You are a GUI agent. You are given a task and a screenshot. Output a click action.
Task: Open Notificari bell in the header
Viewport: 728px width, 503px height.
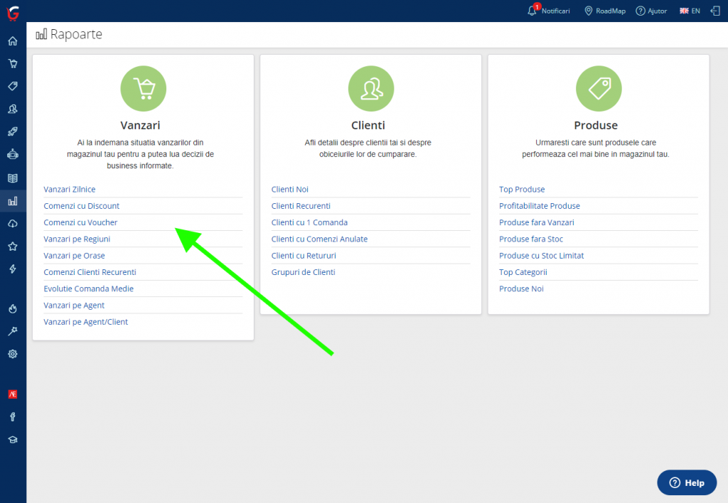click(549, 11)
